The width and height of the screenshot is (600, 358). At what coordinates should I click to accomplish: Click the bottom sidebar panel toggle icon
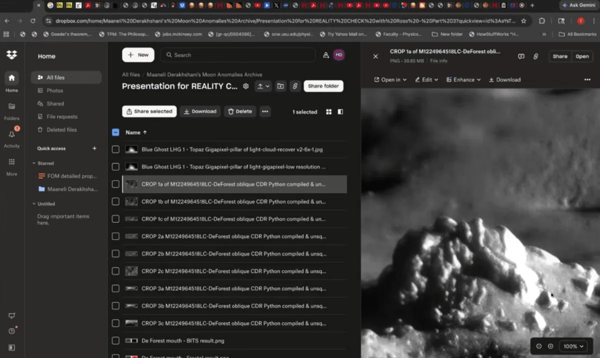click(11, 347)
